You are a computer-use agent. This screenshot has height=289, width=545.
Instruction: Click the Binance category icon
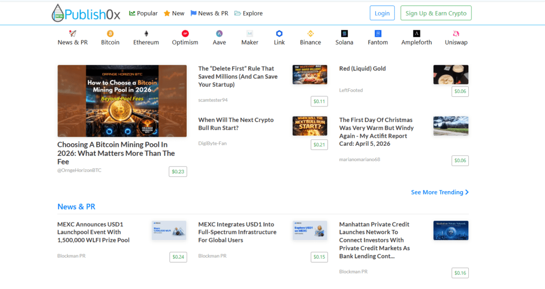pyautogui.click(x=310, y=34)
